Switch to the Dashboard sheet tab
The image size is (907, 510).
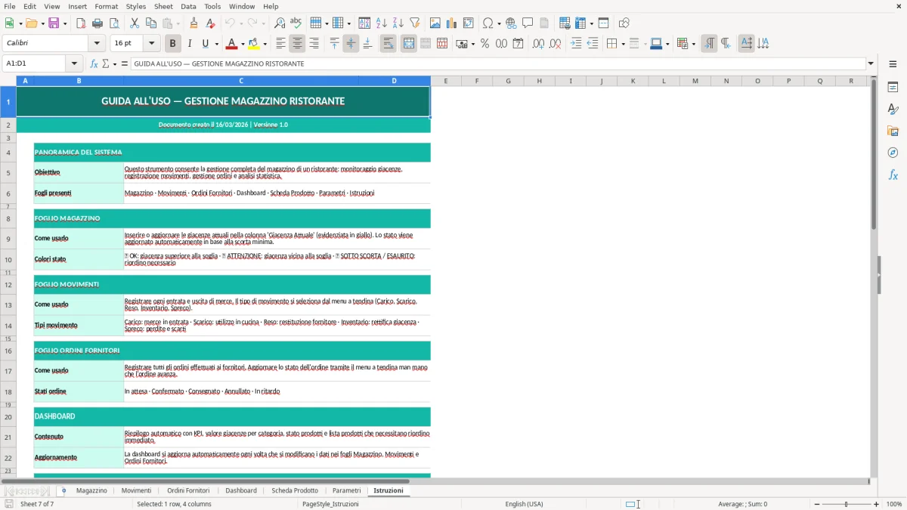(x=241, y=490)
